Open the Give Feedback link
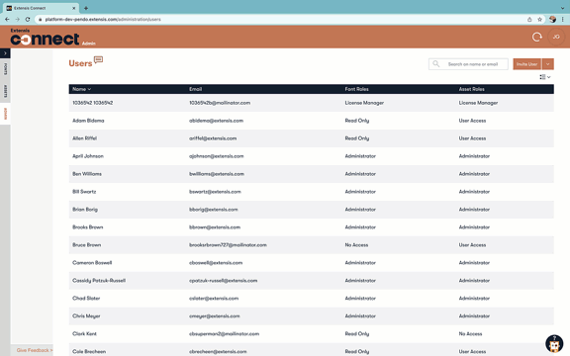This screenshot has width=570, height=356. coord(35,350)
